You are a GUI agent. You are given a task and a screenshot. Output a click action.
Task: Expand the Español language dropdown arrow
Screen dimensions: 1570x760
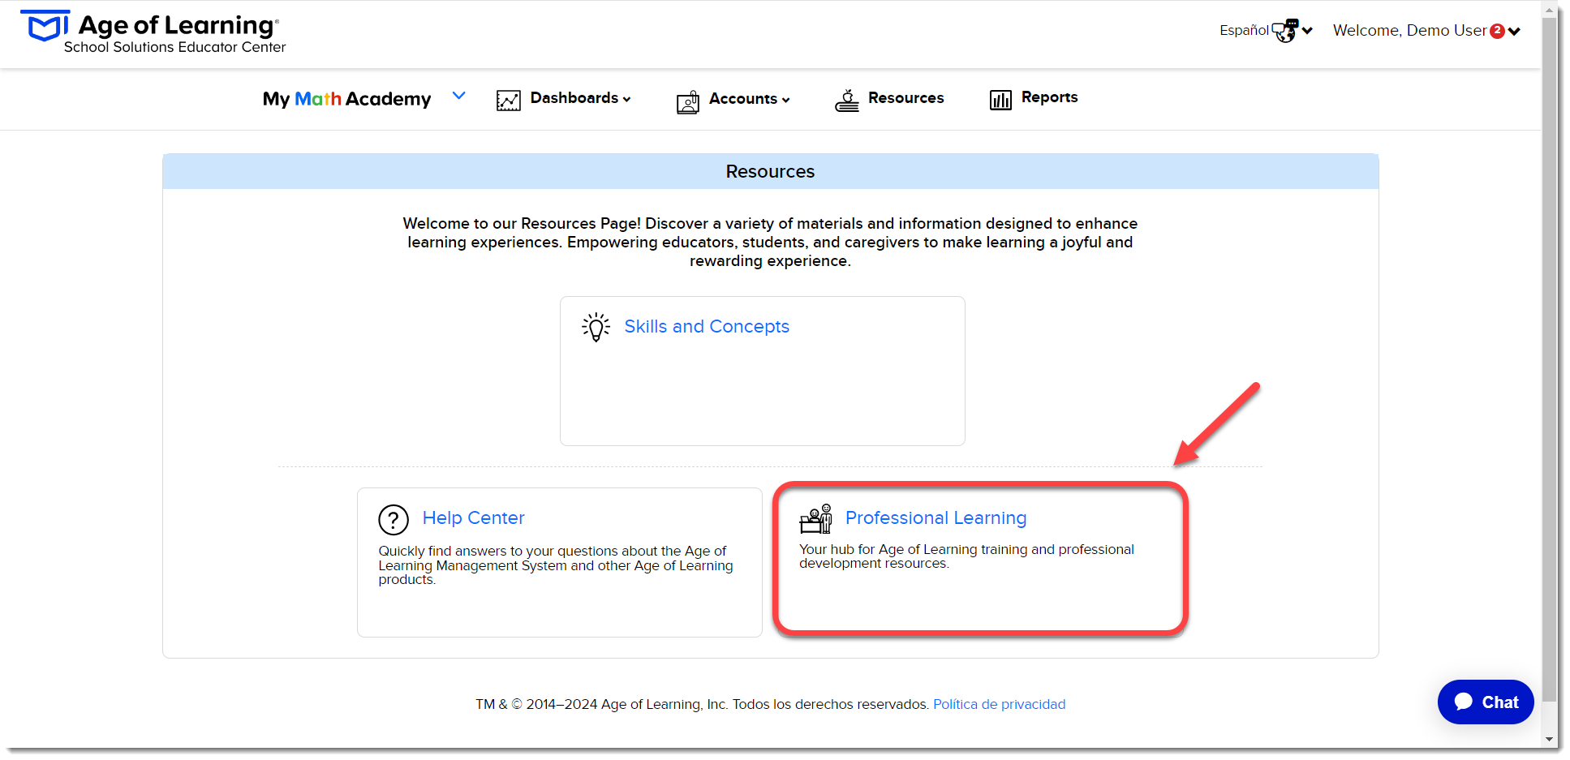(1307, 31)
